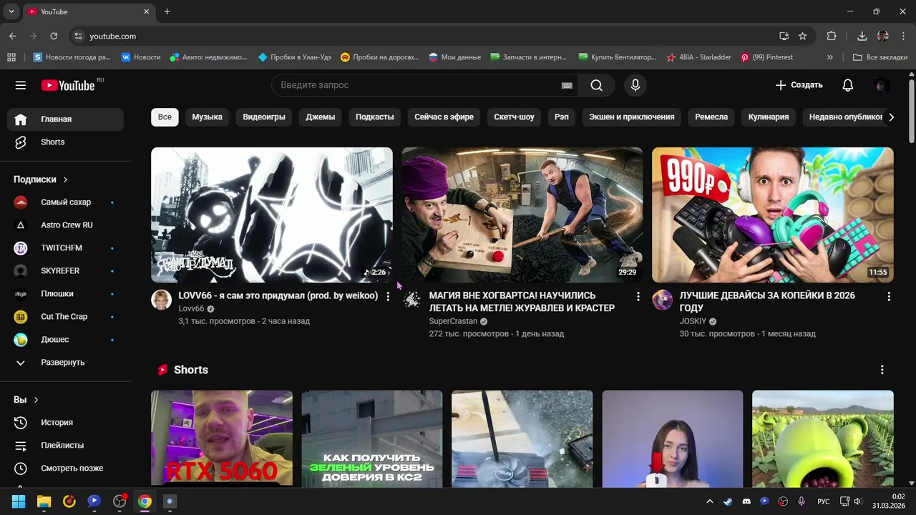Show more category chips with right arrow

pos(891,117)
